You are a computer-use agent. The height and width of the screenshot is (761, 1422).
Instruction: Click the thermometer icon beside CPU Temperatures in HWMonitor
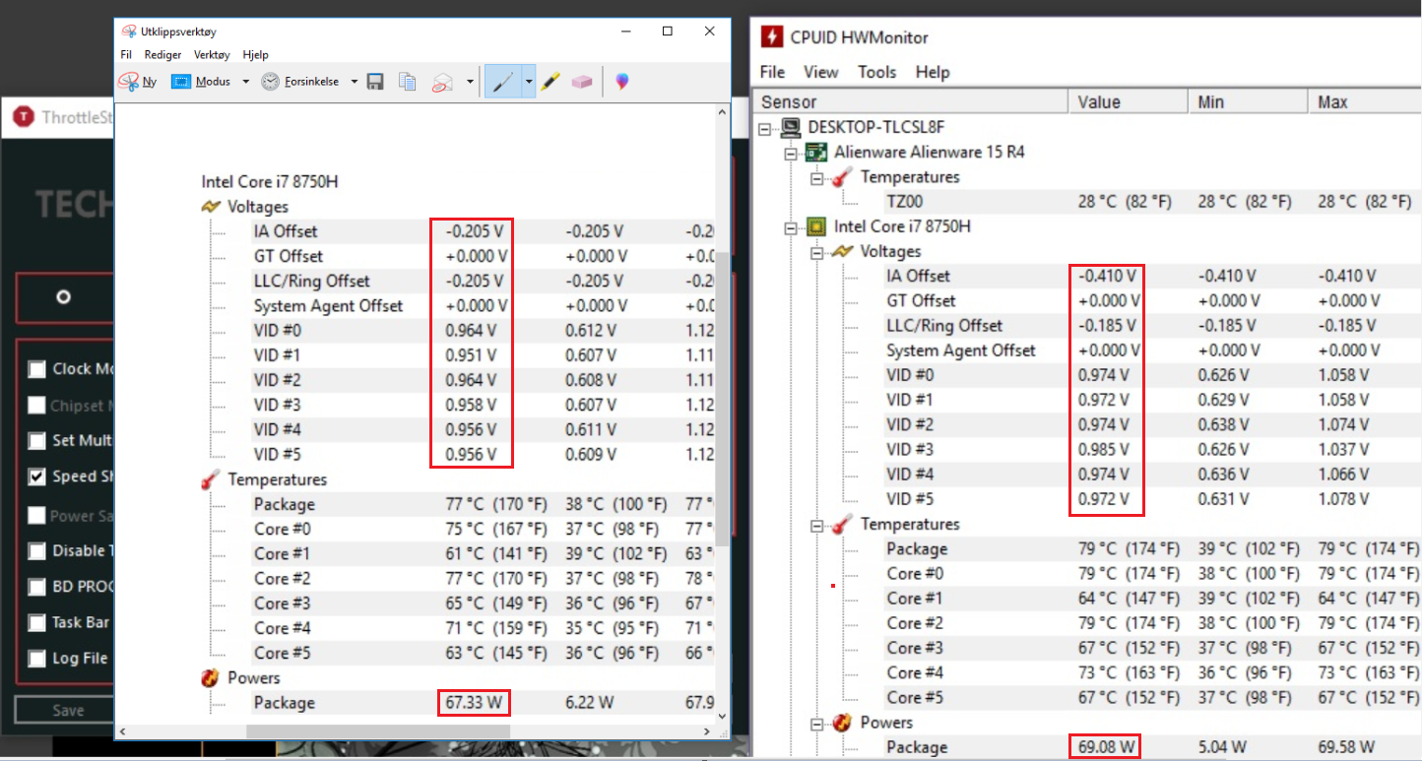pos(842,525)
